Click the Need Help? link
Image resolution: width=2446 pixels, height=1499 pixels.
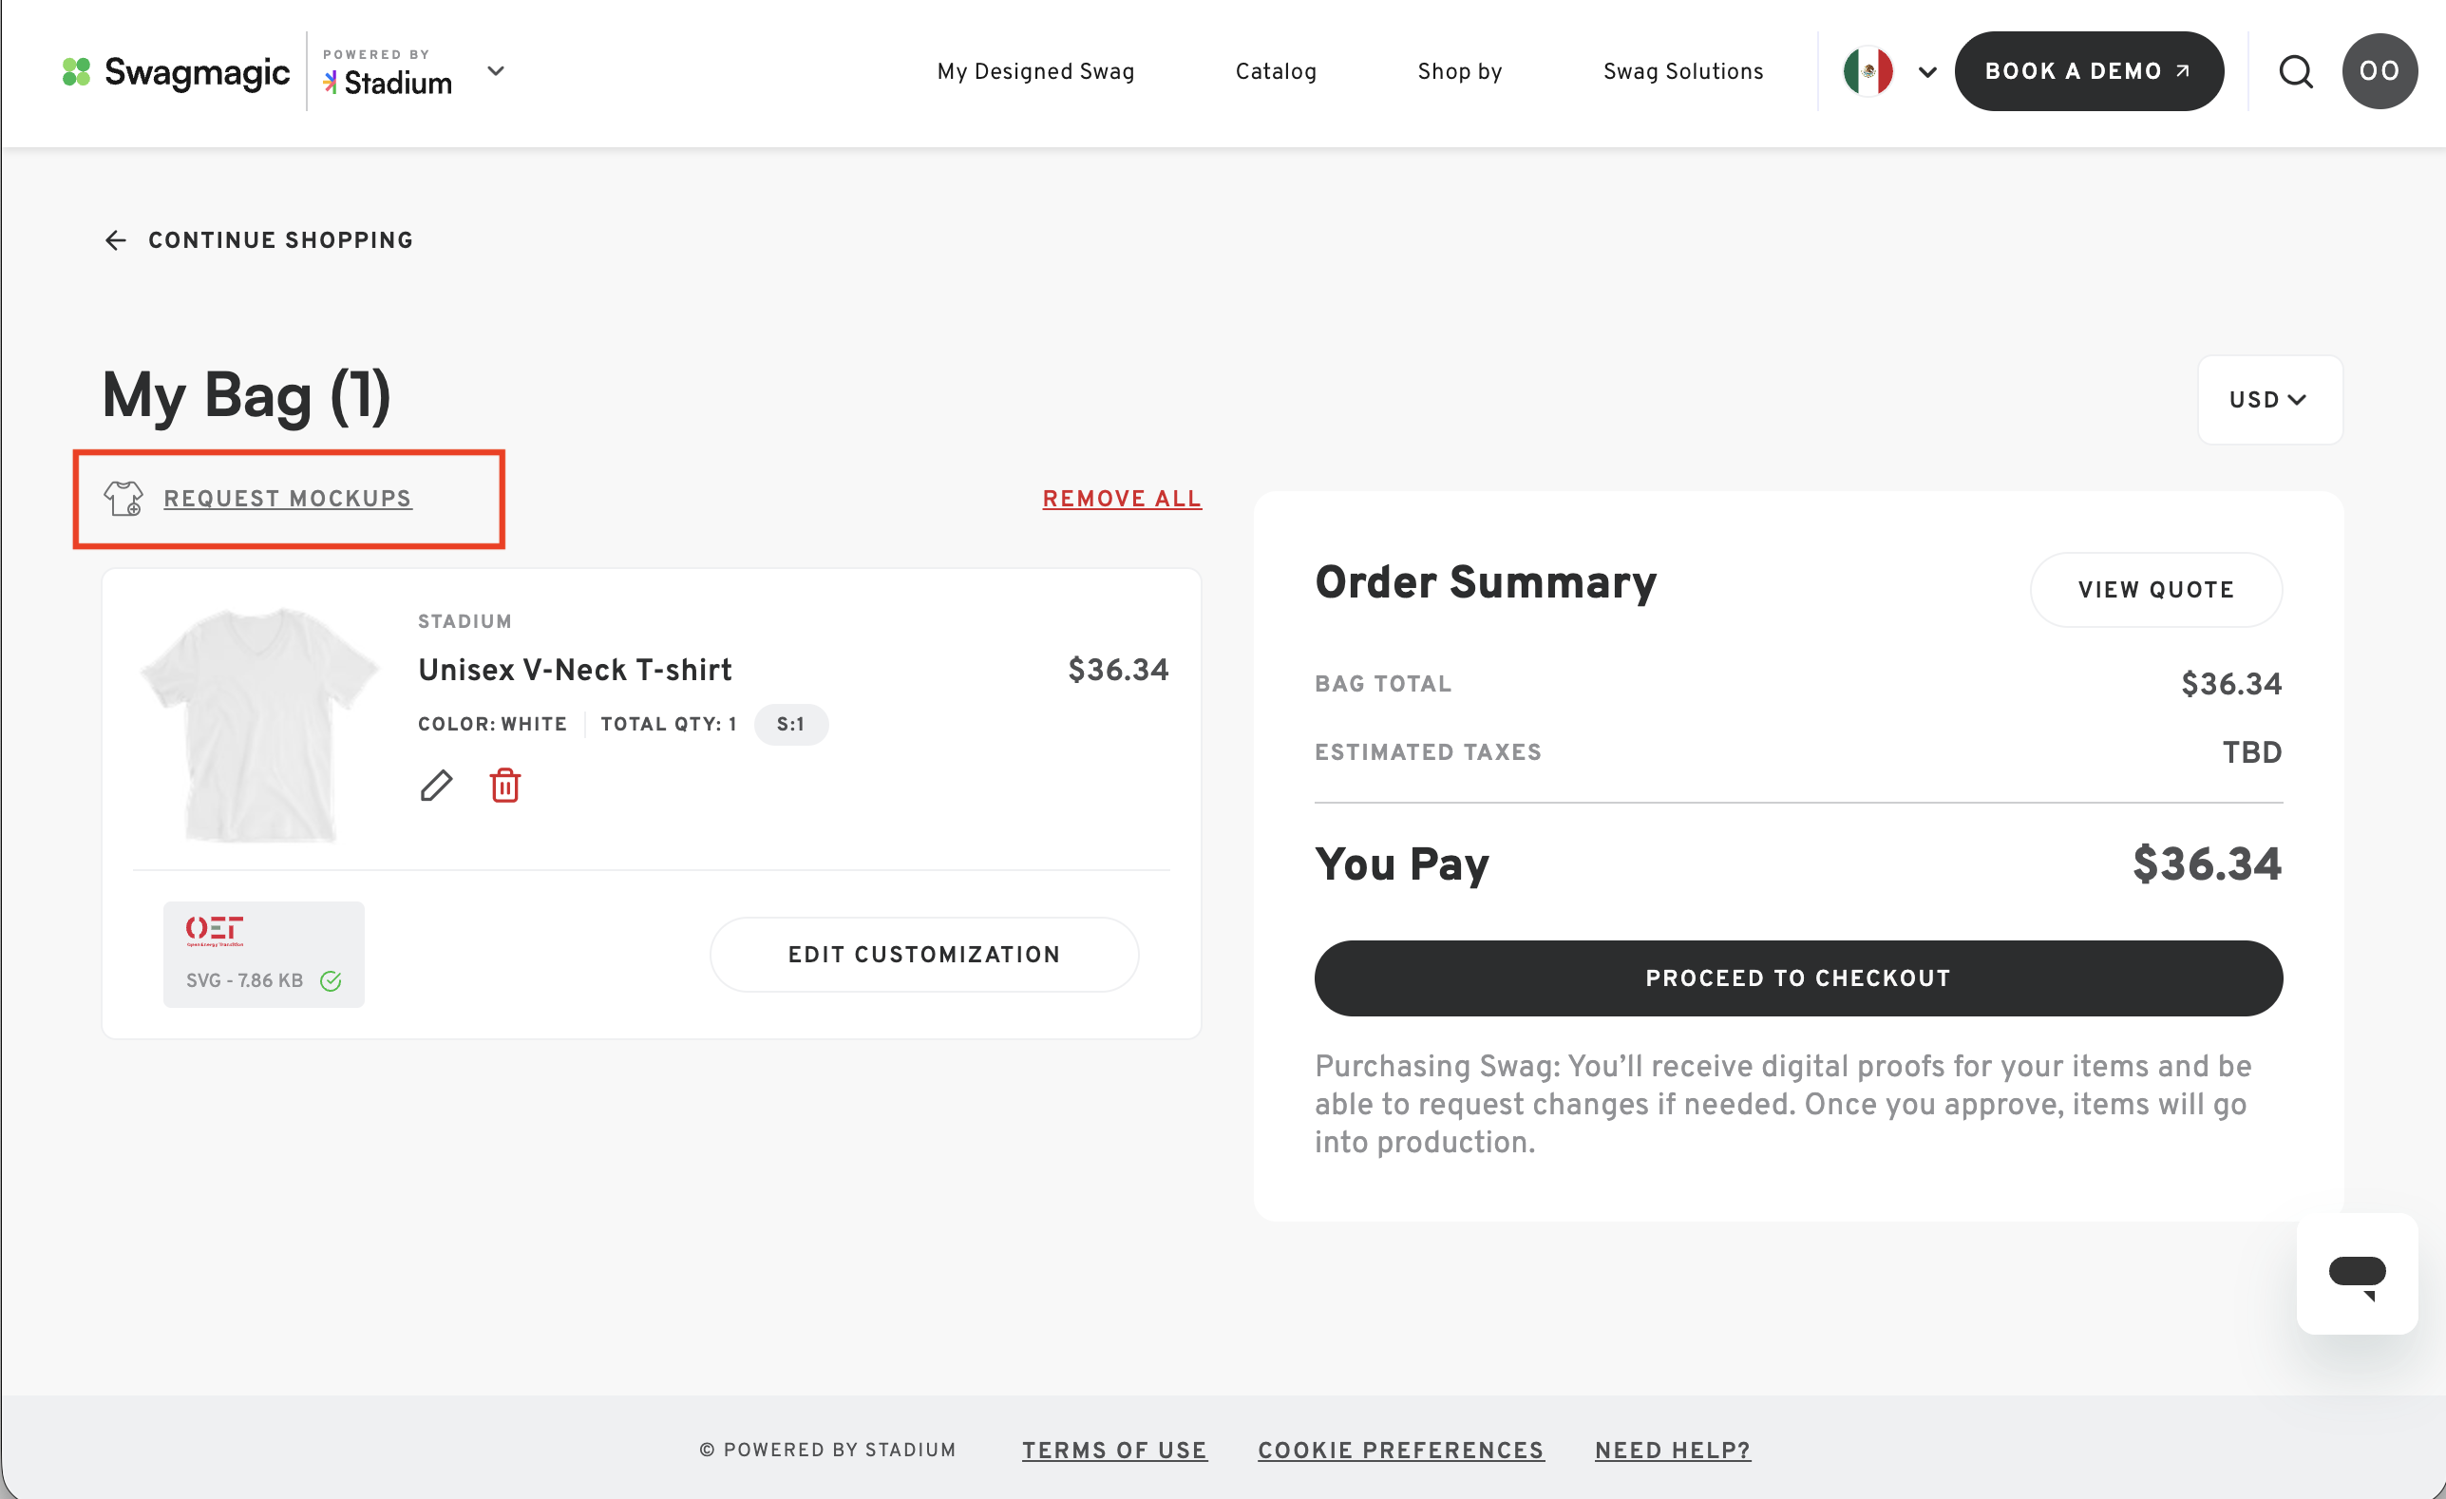[1672, 1451]
